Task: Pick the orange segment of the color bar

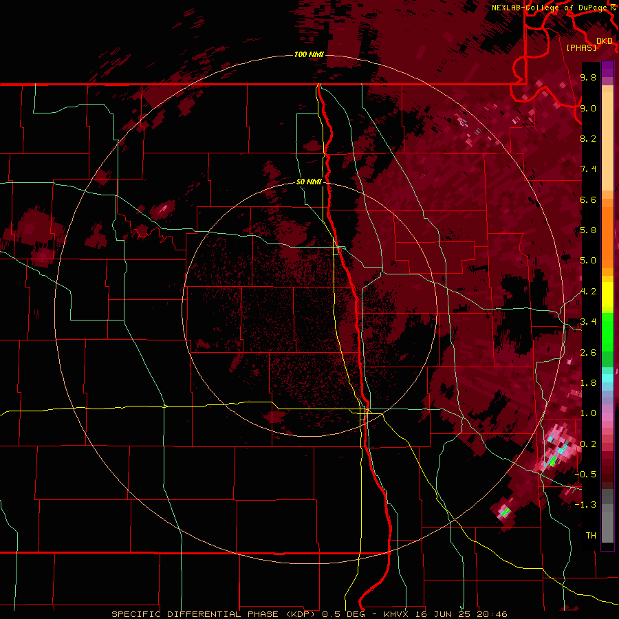Action: click(607, 237)
